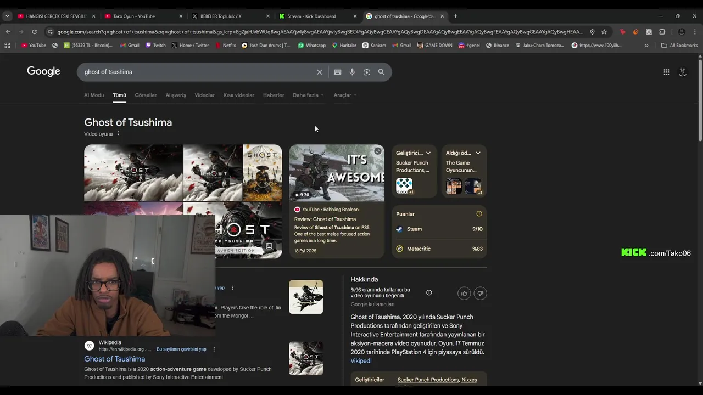Open the Google account avatar
Image resolution: width=703 pixels, height=395 pixels.
[x=683, y=72]
